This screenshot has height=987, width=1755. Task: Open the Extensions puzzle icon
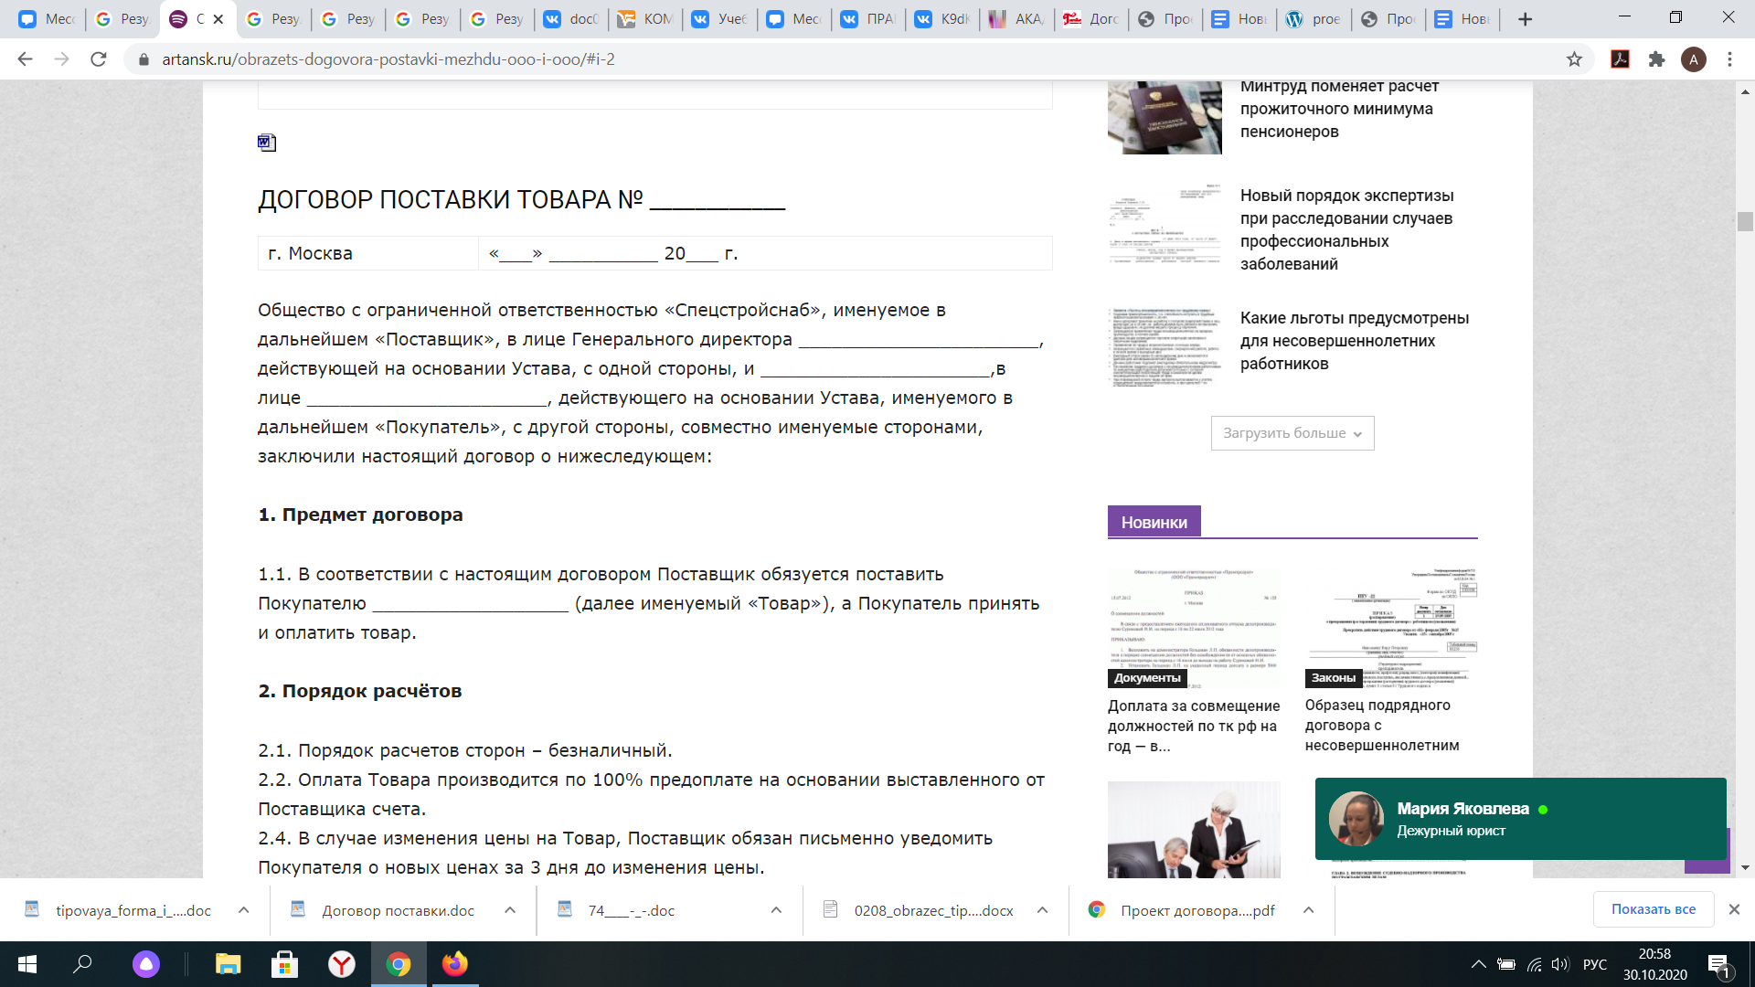click(x=1656, y=59)
